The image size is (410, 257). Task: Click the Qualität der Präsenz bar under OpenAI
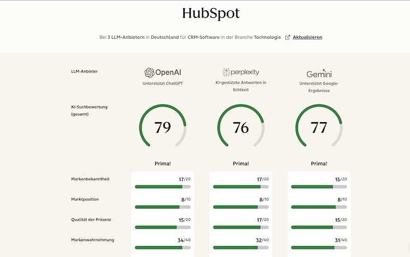(163, 228)
